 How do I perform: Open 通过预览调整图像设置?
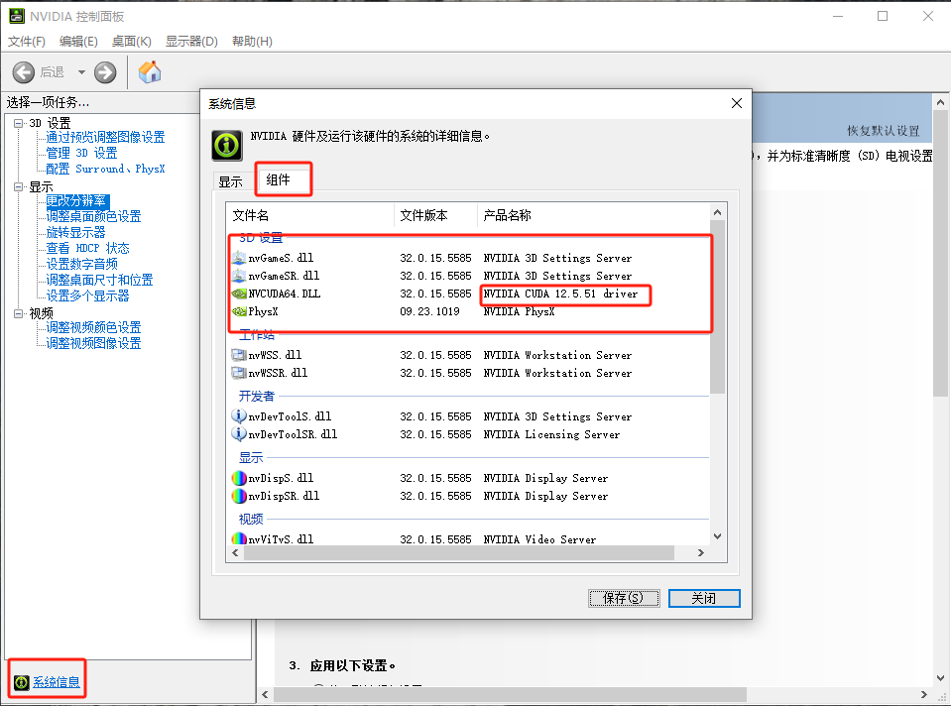(105, 137)
